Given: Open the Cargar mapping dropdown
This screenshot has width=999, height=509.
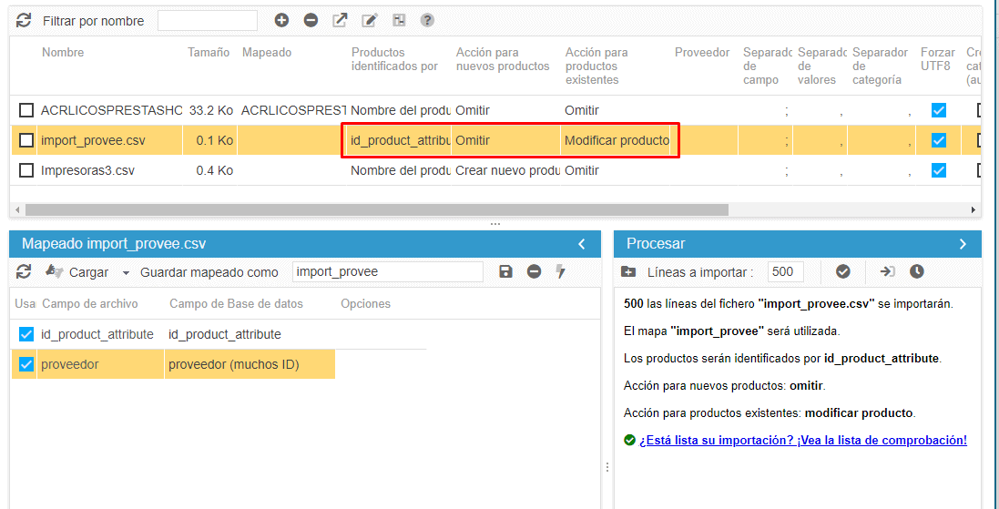Looking at the screenshot, I should coord(125,272).
